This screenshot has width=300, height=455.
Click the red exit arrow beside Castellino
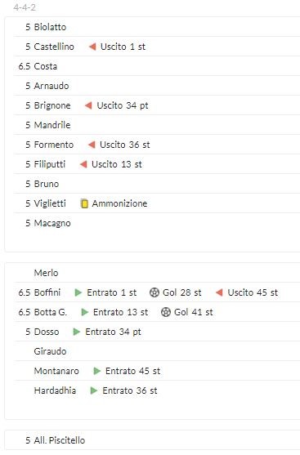92,47
